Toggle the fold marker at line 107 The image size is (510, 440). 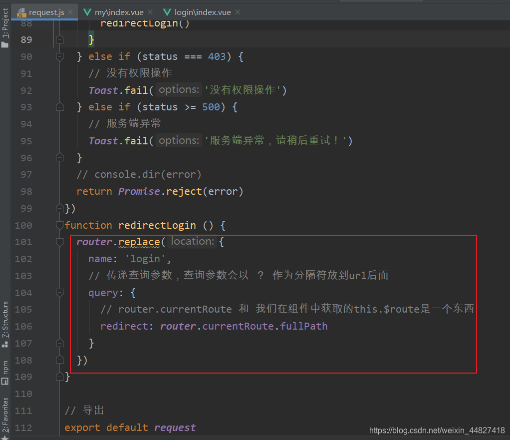click(59, 343)
